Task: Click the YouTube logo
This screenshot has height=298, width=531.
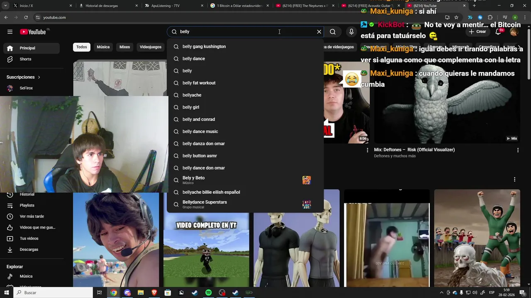Action: pyautogui.click(x=33, y=32)
